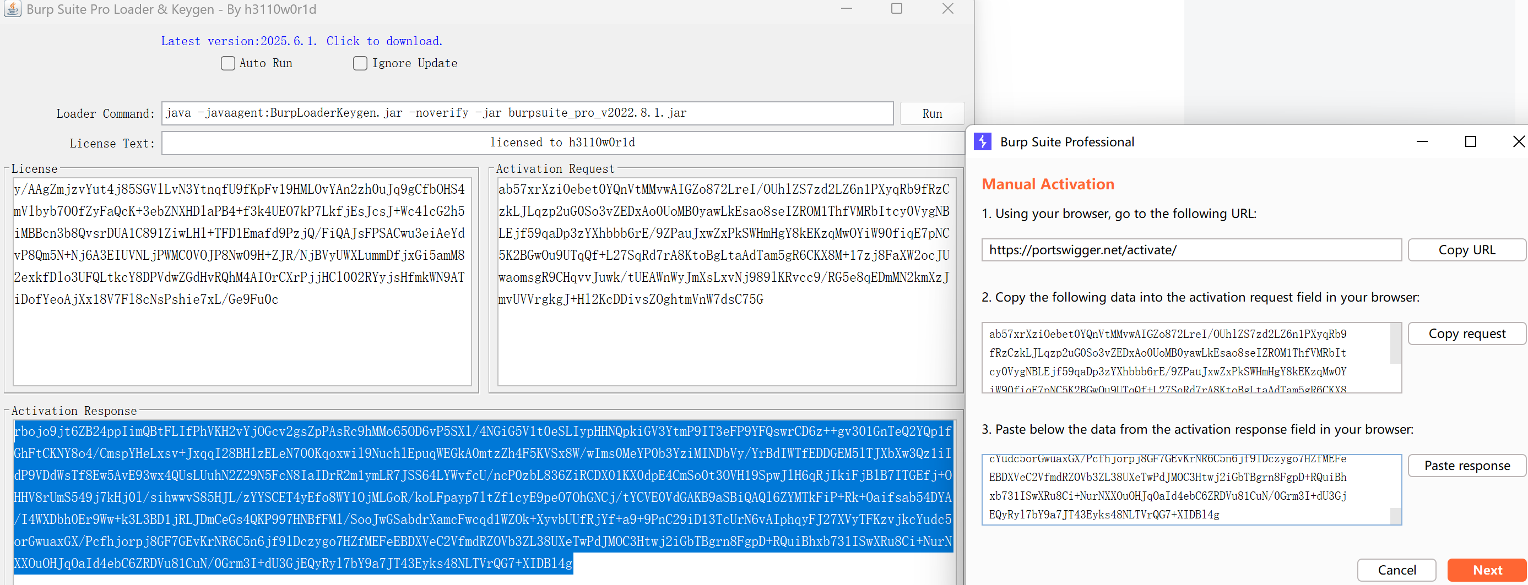
Task: Click the Burp Suite lightning bolt icon
Action: pos(983,141)
